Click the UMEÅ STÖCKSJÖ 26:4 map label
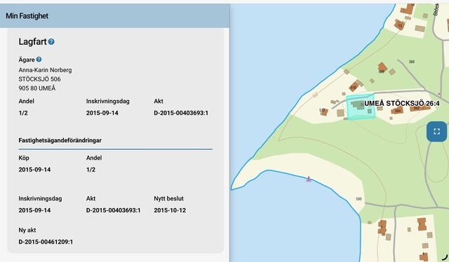This screenshot has height=262, width=449. point(402,103)
